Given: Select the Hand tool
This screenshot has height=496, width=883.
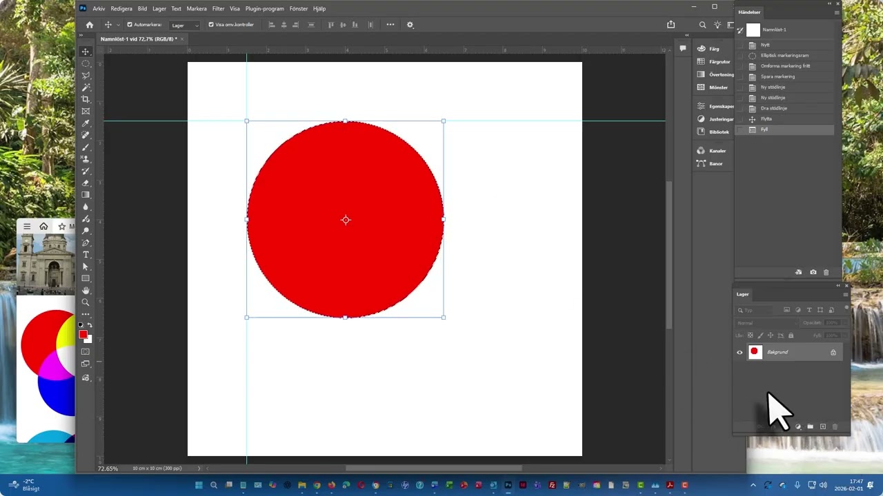Looking at the screenshot, I should click(x=86, y=291).
